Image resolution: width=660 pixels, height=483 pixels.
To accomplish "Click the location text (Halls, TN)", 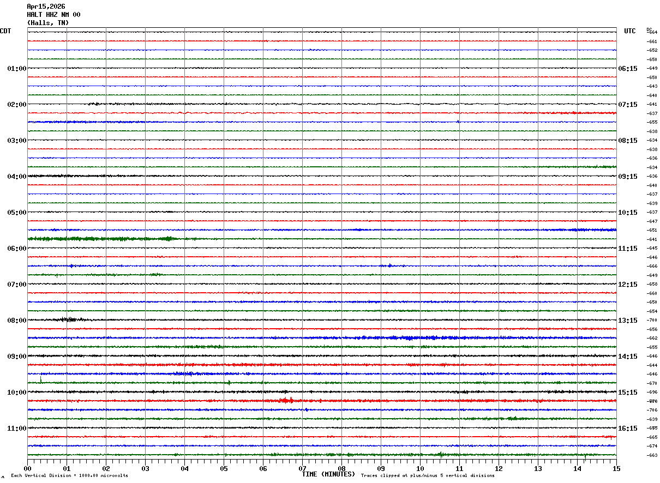I will coord(48,23).
